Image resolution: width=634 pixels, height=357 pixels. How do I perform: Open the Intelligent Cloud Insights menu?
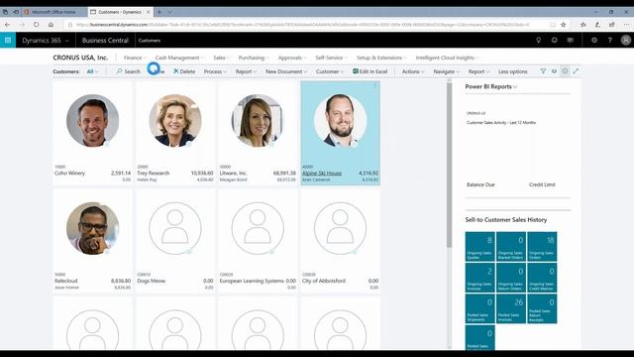447,58
